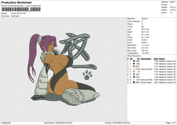Click the Page 1 of 1 footer text
Image resolution: width=177 pixels, height=125 pixels.
[x=171, y=123]
